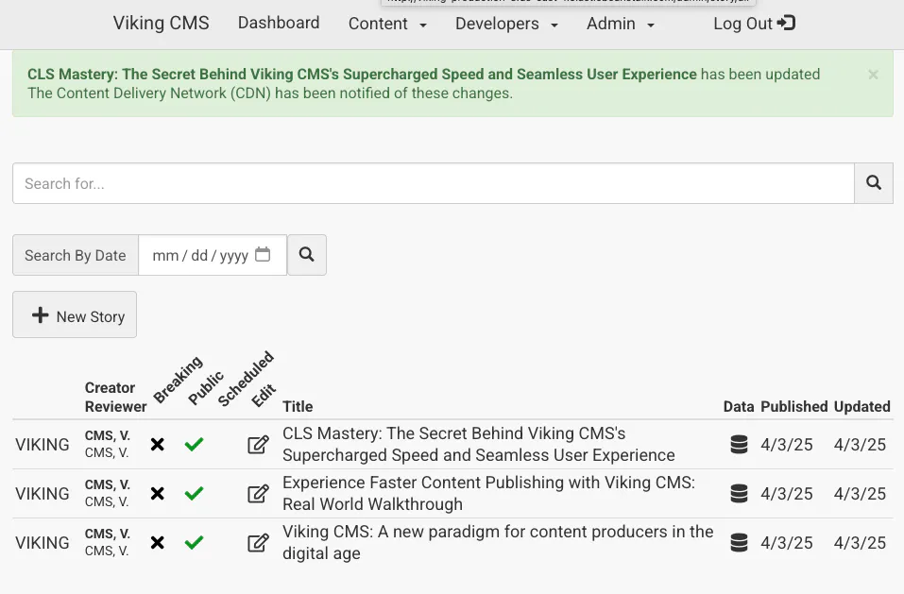The image size is (904, 594).
Task: Click the magnifier button beside the search field
Action: [x=874, y=183]
